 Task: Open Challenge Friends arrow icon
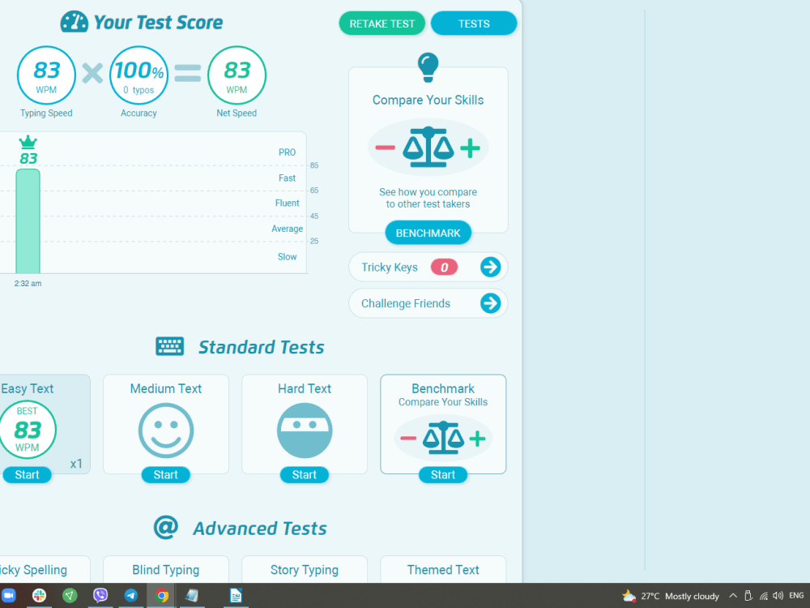click(490, 303)
